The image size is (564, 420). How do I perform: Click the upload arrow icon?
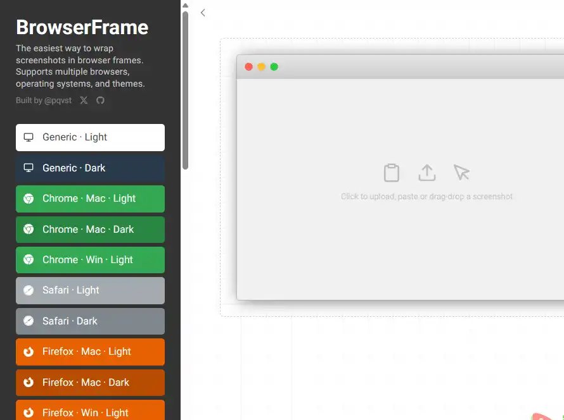(427, 173)
